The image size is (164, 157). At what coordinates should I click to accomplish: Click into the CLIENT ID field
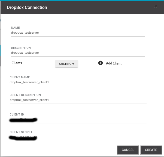[78, 120]
